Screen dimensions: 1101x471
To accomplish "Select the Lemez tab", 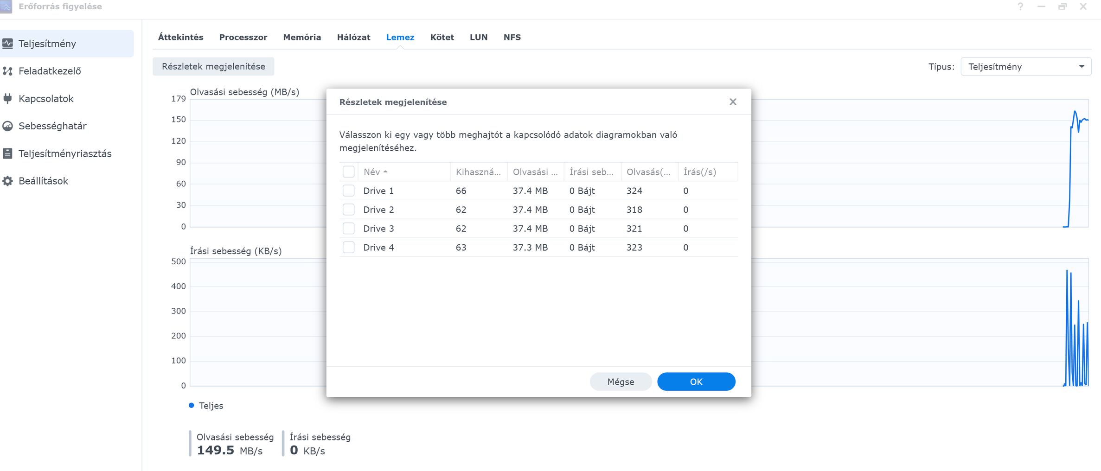I will click(400, 37).
